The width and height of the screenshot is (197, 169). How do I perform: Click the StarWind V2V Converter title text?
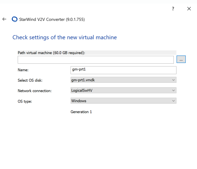[x=52, y=19]
